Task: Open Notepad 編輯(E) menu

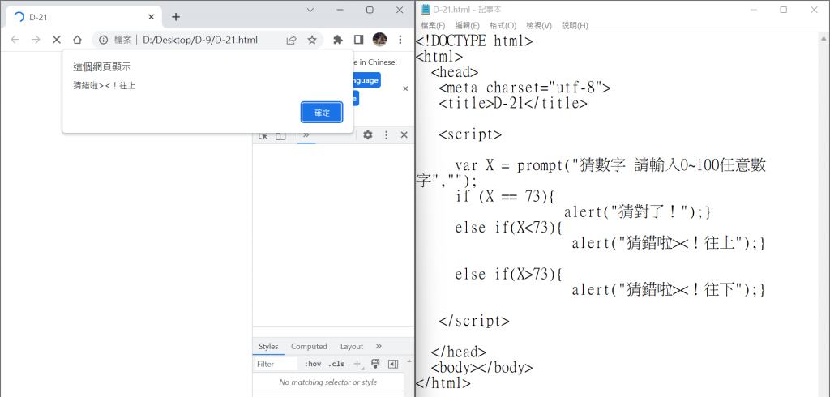Action: coord(468,25)
